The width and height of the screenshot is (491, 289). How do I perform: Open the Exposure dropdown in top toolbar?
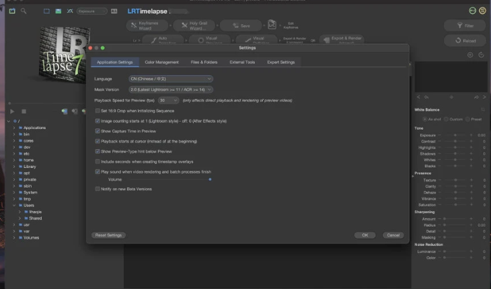pyautogui.click(x=91, y=11)
